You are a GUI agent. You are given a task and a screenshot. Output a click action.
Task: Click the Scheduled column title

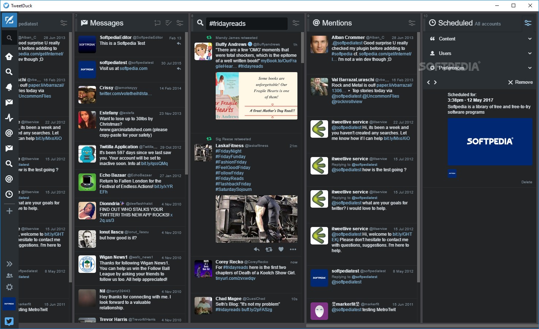point(455,23)
